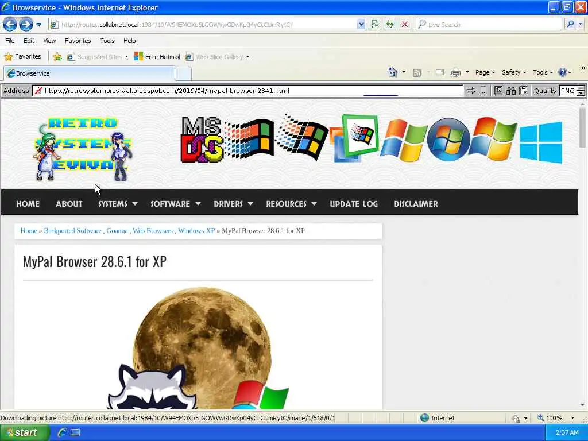This screenshot has height=441, width=588.
Task: Open the View menu
Action: (x=49, y=41)
